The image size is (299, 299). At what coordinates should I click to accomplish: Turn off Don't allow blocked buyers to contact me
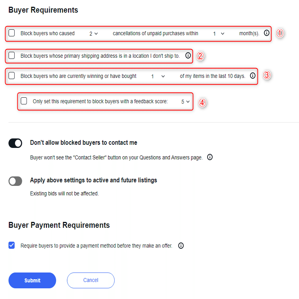(15, 143)
